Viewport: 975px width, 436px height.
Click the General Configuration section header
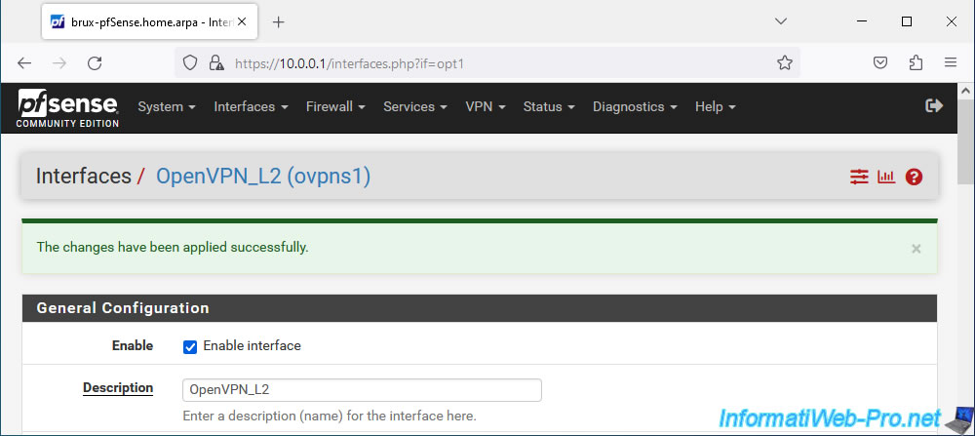[x=480, y=308]
